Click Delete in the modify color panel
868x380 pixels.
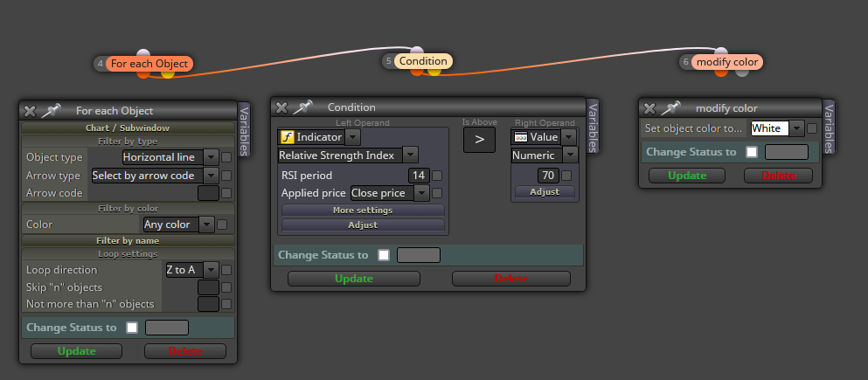pos(778,176)
